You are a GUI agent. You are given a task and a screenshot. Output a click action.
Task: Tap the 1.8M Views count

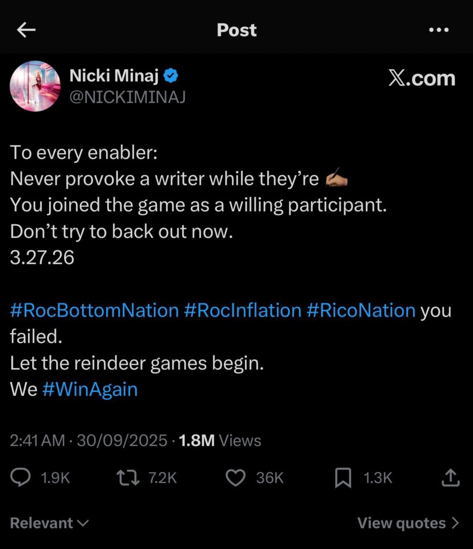pyautogui.click(x=220, y=441)
